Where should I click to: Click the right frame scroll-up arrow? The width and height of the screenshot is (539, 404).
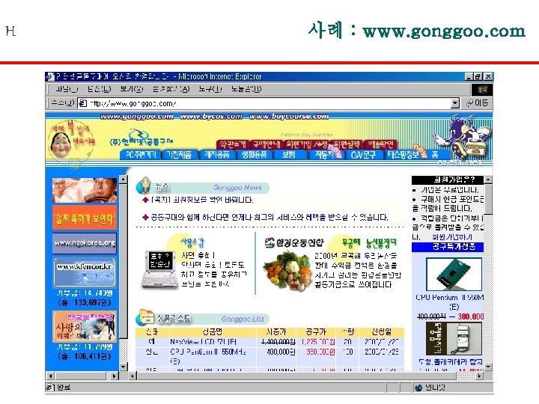pos(488,180)
